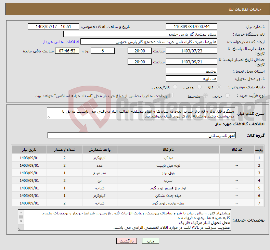Viewport: 270px width, 250px height.
Task: Click the remaining time 07:46:53 field
Action: click(x=67, y=51)
